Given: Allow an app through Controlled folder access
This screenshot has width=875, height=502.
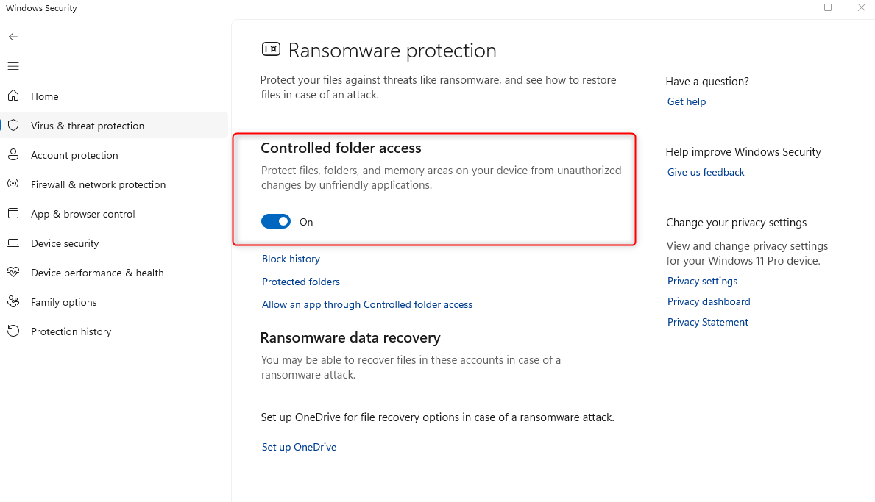Looking at the screenshot, I should 366,304.
